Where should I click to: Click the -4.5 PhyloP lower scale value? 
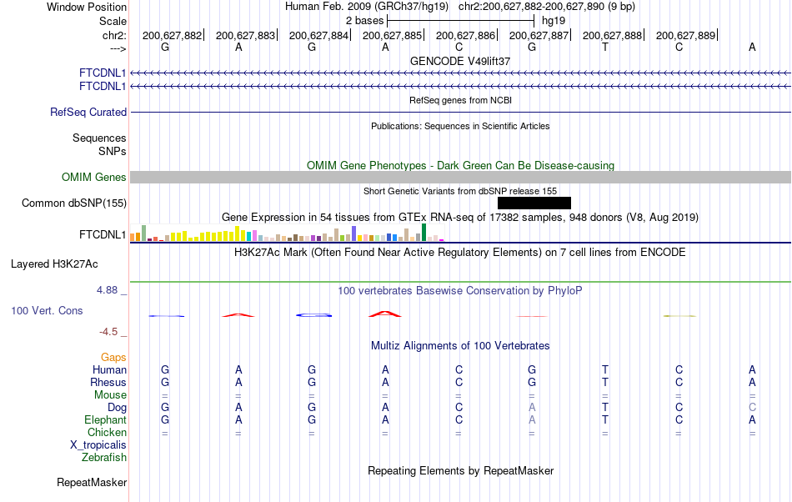coord(108,331)
